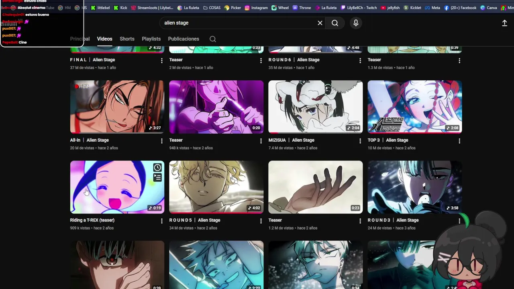The image size is (514, 289).
Task: Open the Kick bookmark
Action: point(120,8)
